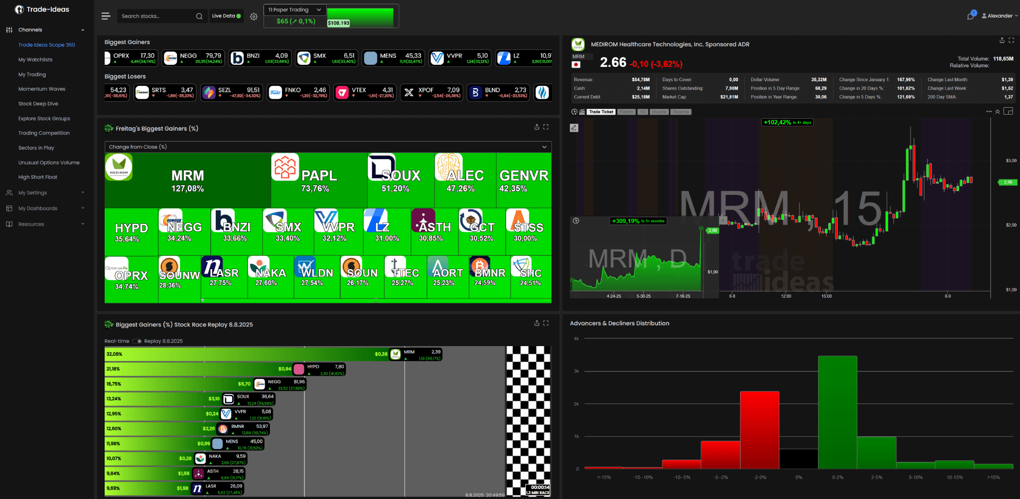Expand the MEDIROM stock panel to fullscreen
Image resolution: width=1020 pixels, height=499 pixels.
1011,40
